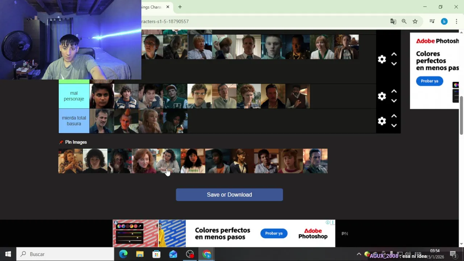
Task: Open the gear settings for "mierda total basura" row
Action: click(382, 121)
